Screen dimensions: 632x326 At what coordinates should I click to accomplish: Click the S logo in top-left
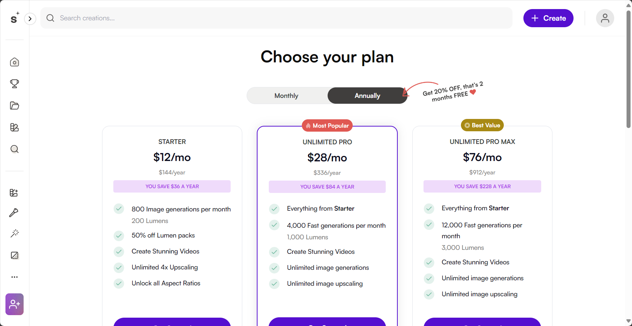(14, 18)
